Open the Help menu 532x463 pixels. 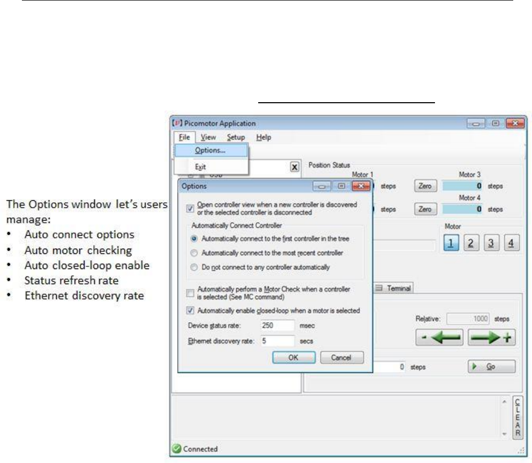pos(263,137)
